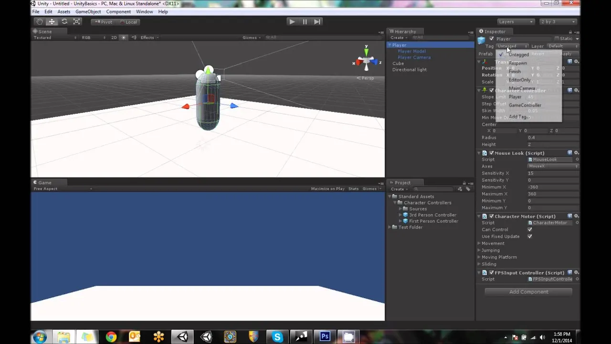Click the Pause button
Screen dimensions: 611x344
[305, 21]
